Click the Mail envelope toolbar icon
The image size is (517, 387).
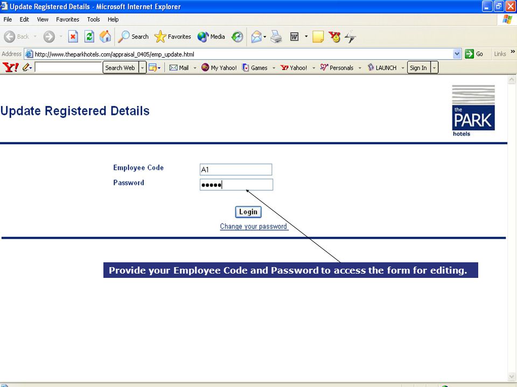[x=256, y=37]
